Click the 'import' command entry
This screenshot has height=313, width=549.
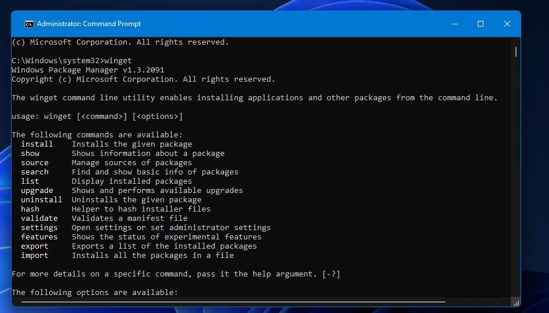pos(35,256)
